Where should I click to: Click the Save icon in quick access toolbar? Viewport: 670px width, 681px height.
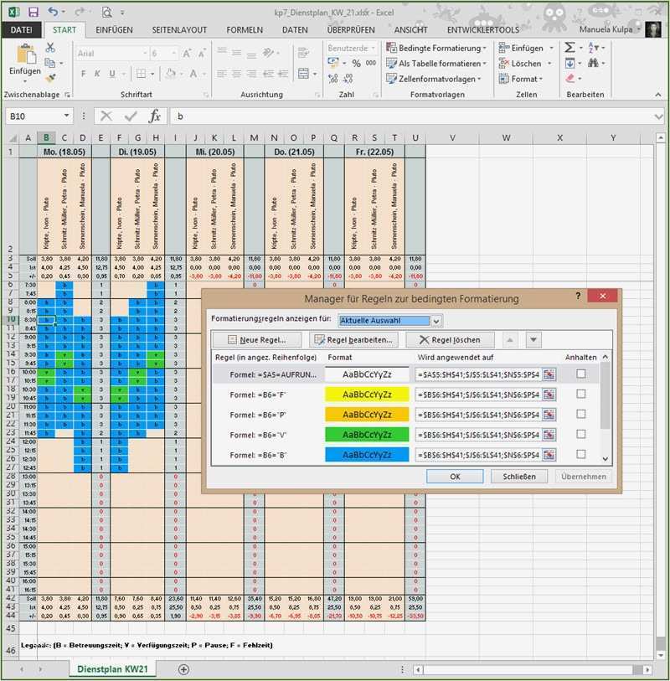[x=33, y=13]
